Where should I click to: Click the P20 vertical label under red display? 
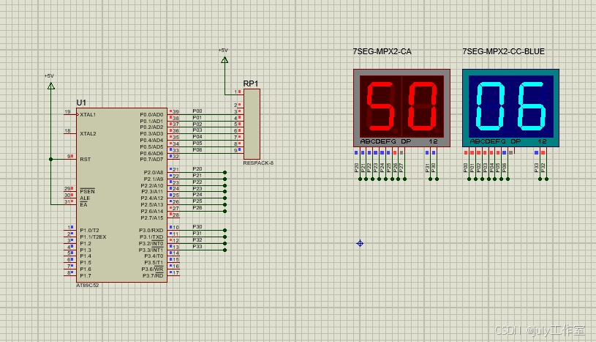click(x=357, y=168)
